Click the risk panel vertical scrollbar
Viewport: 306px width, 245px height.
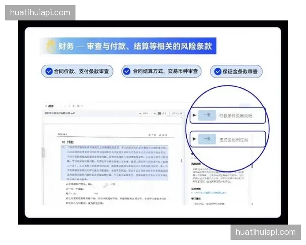coord(252,165)
